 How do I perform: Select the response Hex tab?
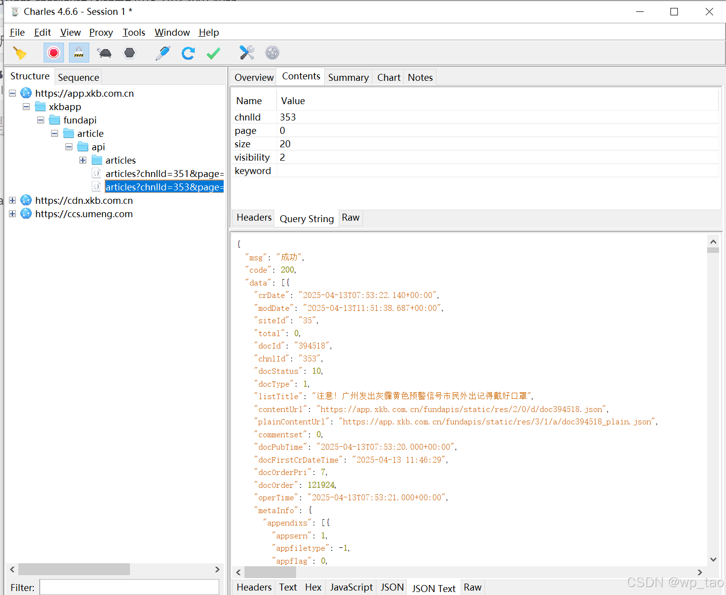tap(313, 587)
